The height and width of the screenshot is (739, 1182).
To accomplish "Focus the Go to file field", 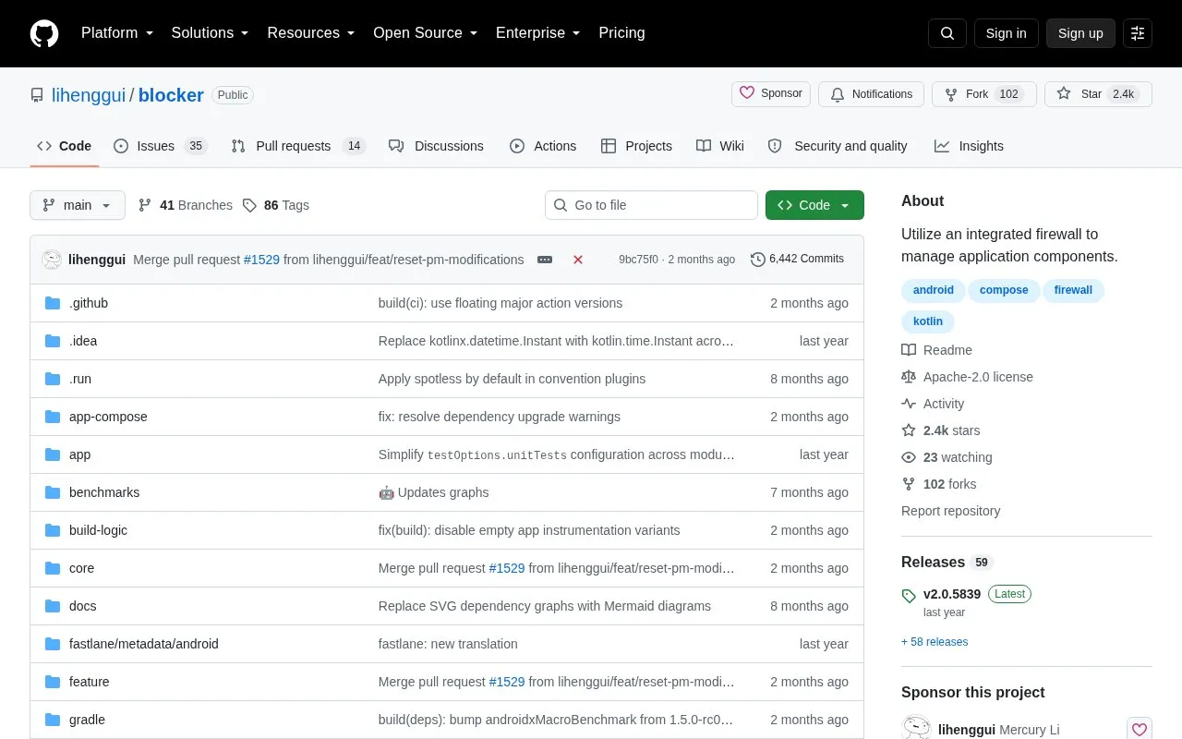I will point(651,205).
